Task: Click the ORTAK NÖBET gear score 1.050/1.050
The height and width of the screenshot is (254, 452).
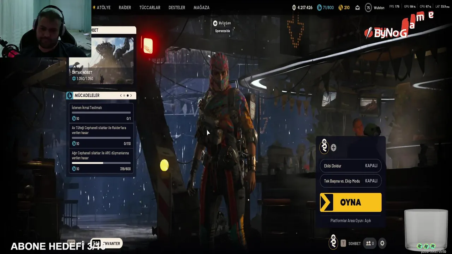Action: tap(83, 79)
